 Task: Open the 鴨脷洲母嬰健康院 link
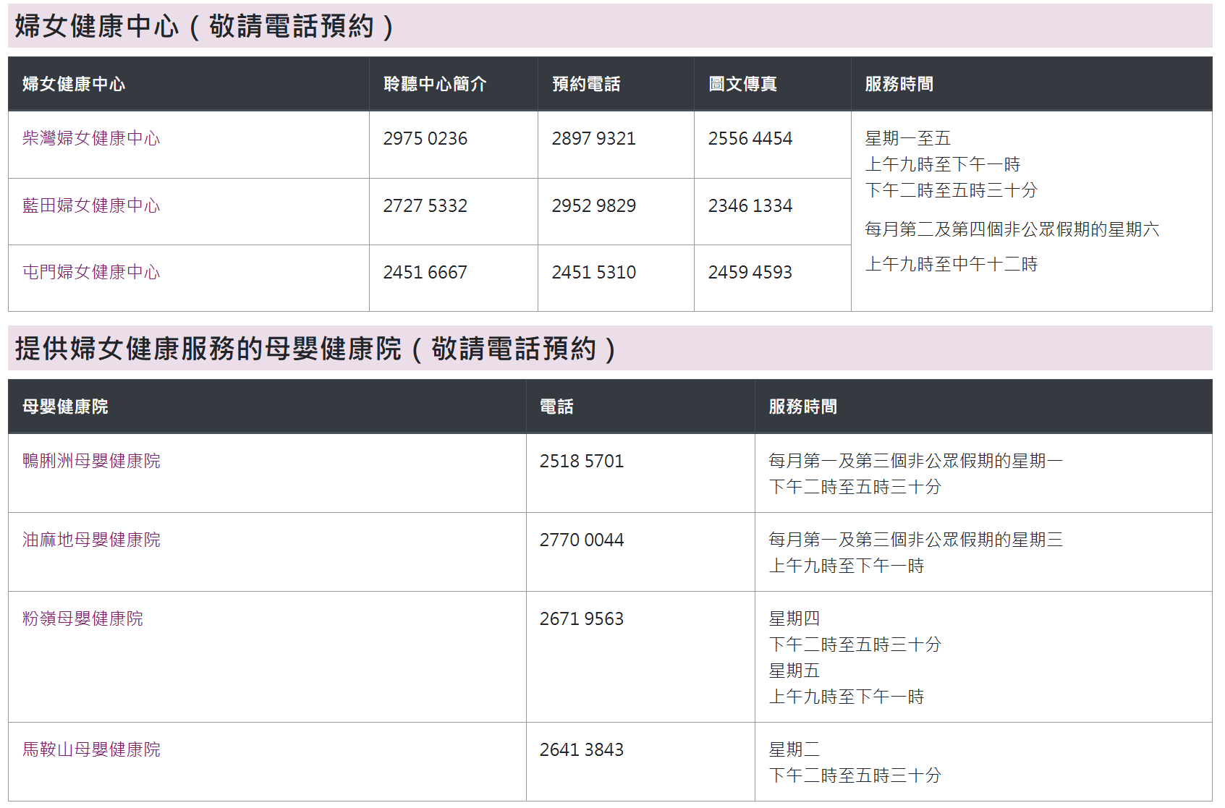point(91,461)
